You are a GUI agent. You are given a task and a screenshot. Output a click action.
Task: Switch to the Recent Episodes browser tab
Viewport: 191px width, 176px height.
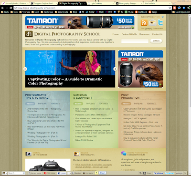coord(15,3)
